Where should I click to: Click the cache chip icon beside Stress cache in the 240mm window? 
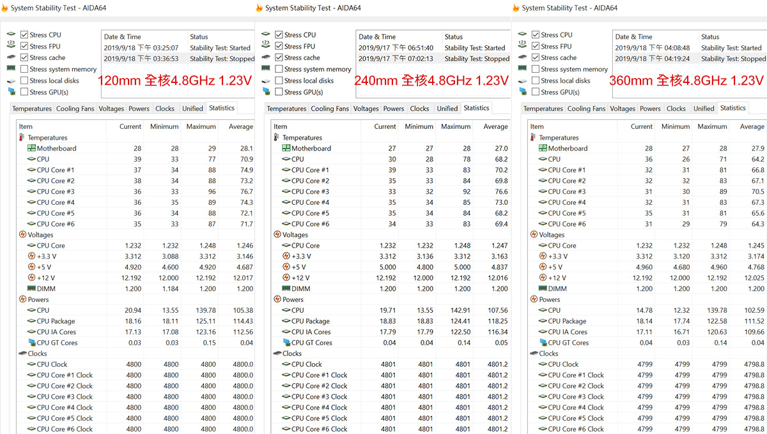tap(265, 57)
